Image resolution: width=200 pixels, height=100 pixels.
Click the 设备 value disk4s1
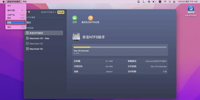pos(109,72)
